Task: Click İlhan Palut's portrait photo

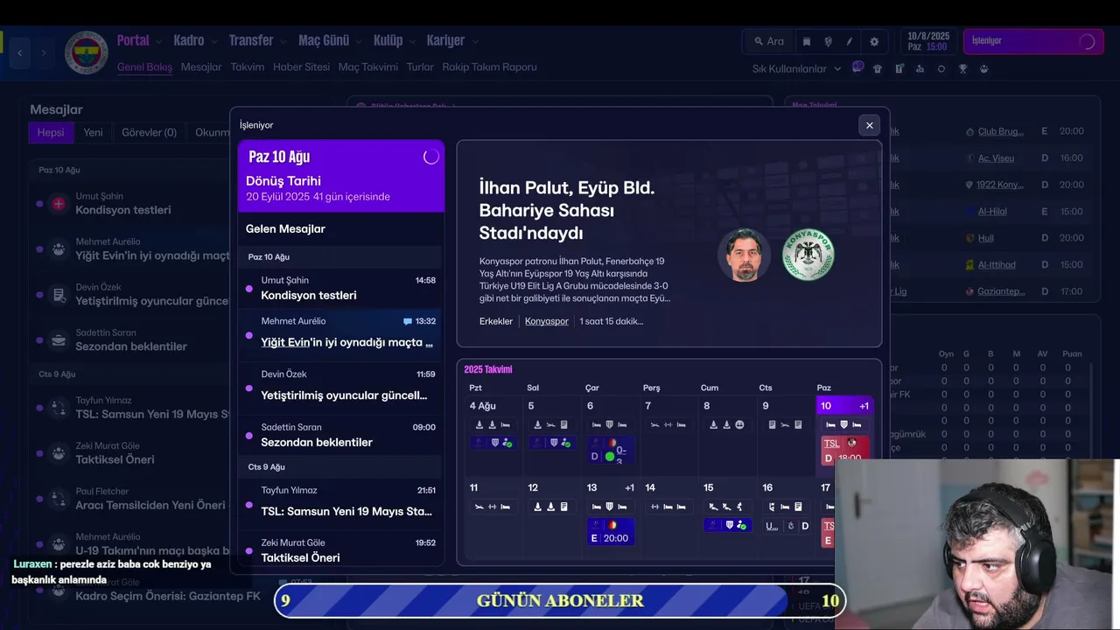Action: pyautogui.click(x=744, y=255)
